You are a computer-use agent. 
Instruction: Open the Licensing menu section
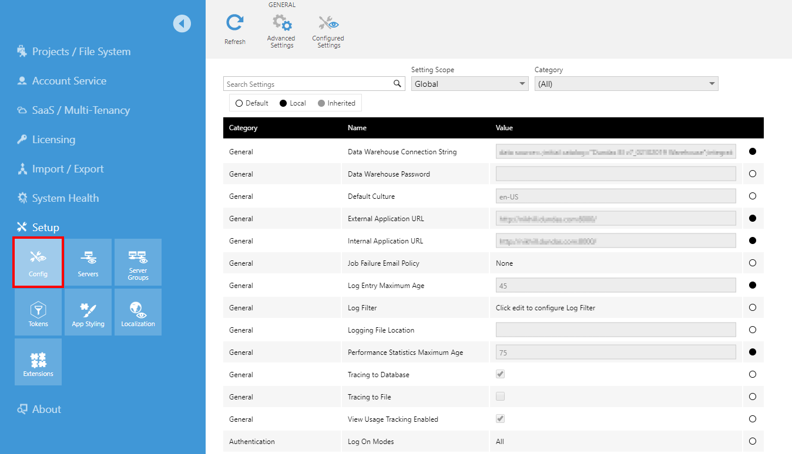[x=53, y=140]
